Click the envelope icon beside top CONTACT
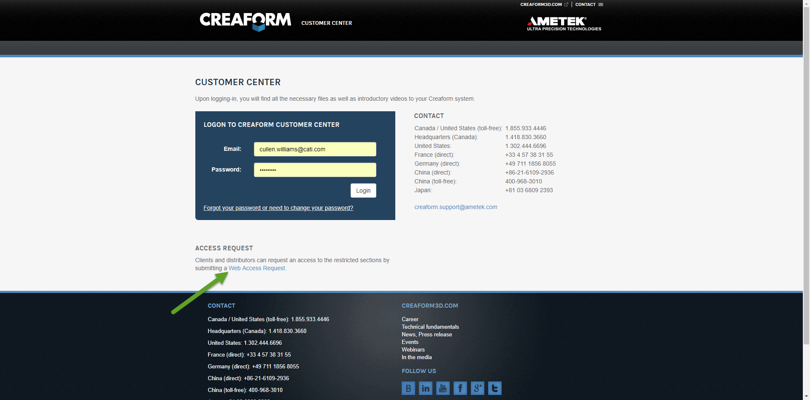This screenshot has height=400, width=810. coord(601,5)
